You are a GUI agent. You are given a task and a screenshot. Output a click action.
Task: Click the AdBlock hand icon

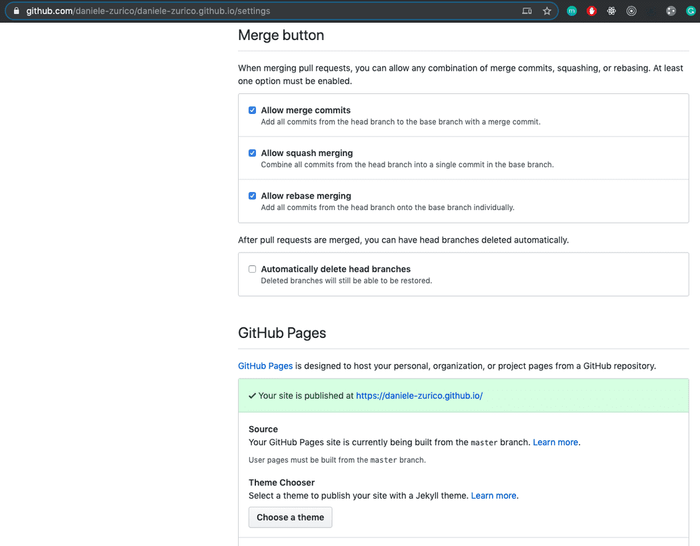[591, 11]
